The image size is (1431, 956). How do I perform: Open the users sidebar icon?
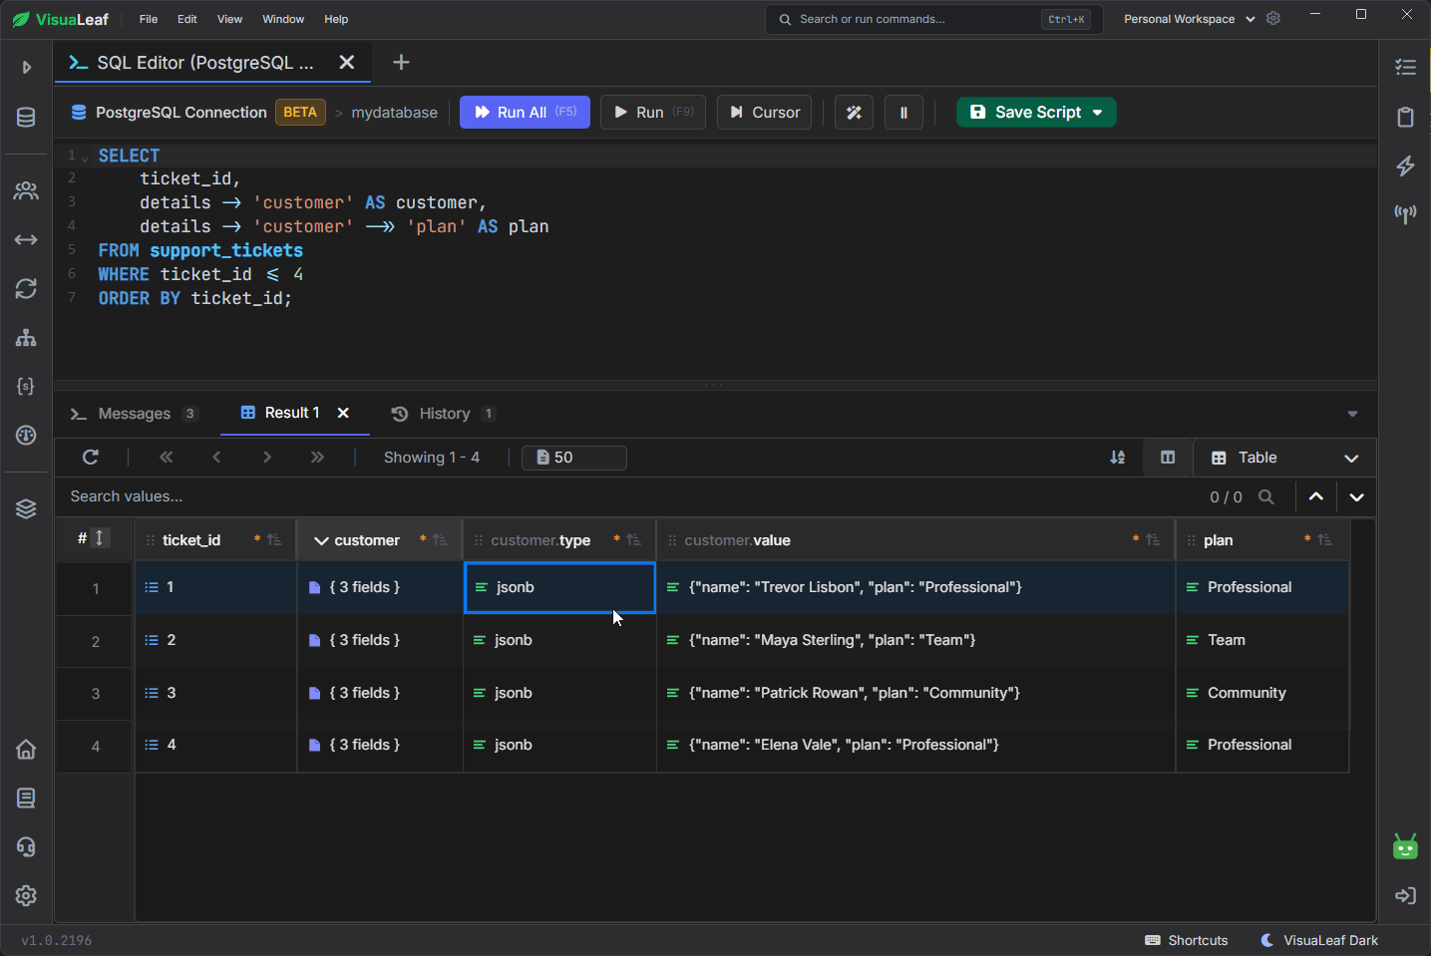(x=26, y=190)
